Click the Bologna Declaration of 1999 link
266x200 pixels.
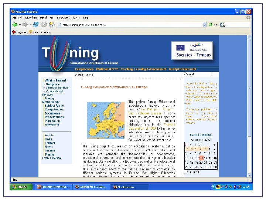152,127
